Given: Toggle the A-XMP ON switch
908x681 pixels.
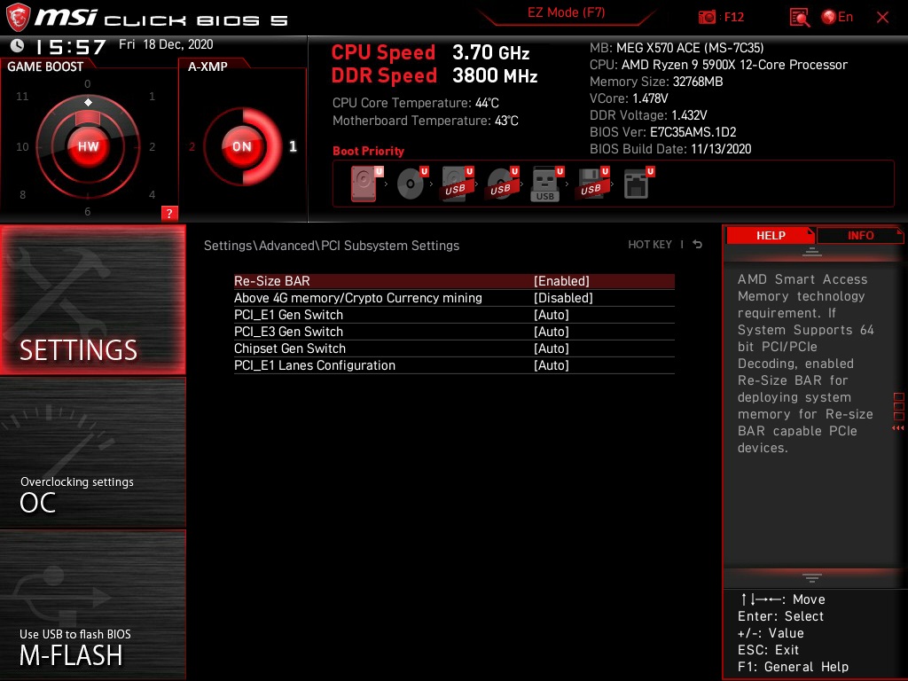Looking at the screenshot, I should coord(241,146).
